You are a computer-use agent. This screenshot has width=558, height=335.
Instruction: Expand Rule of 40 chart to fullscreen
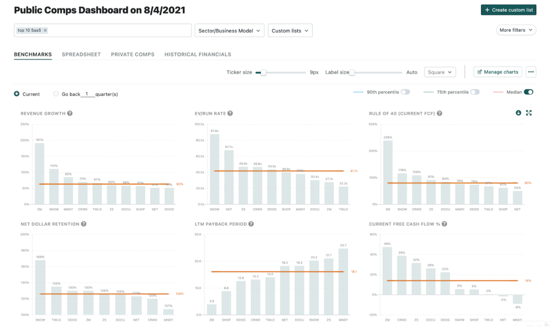[529, 113]
